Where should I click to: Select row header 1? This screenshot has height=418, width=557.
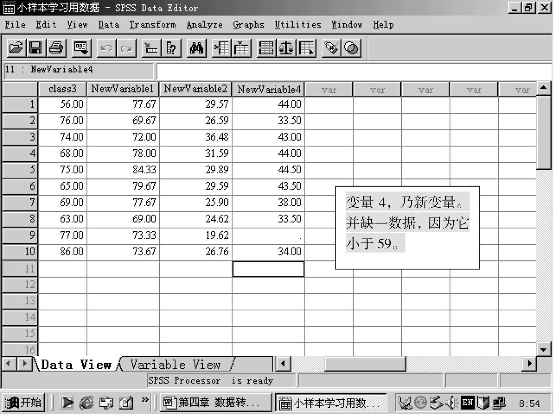click(x=20, y=104)
